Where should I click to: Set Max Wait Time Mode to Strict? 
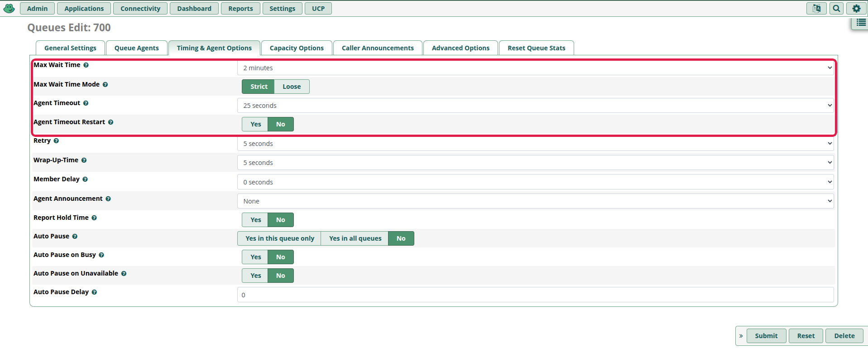(x=259, y=87)
